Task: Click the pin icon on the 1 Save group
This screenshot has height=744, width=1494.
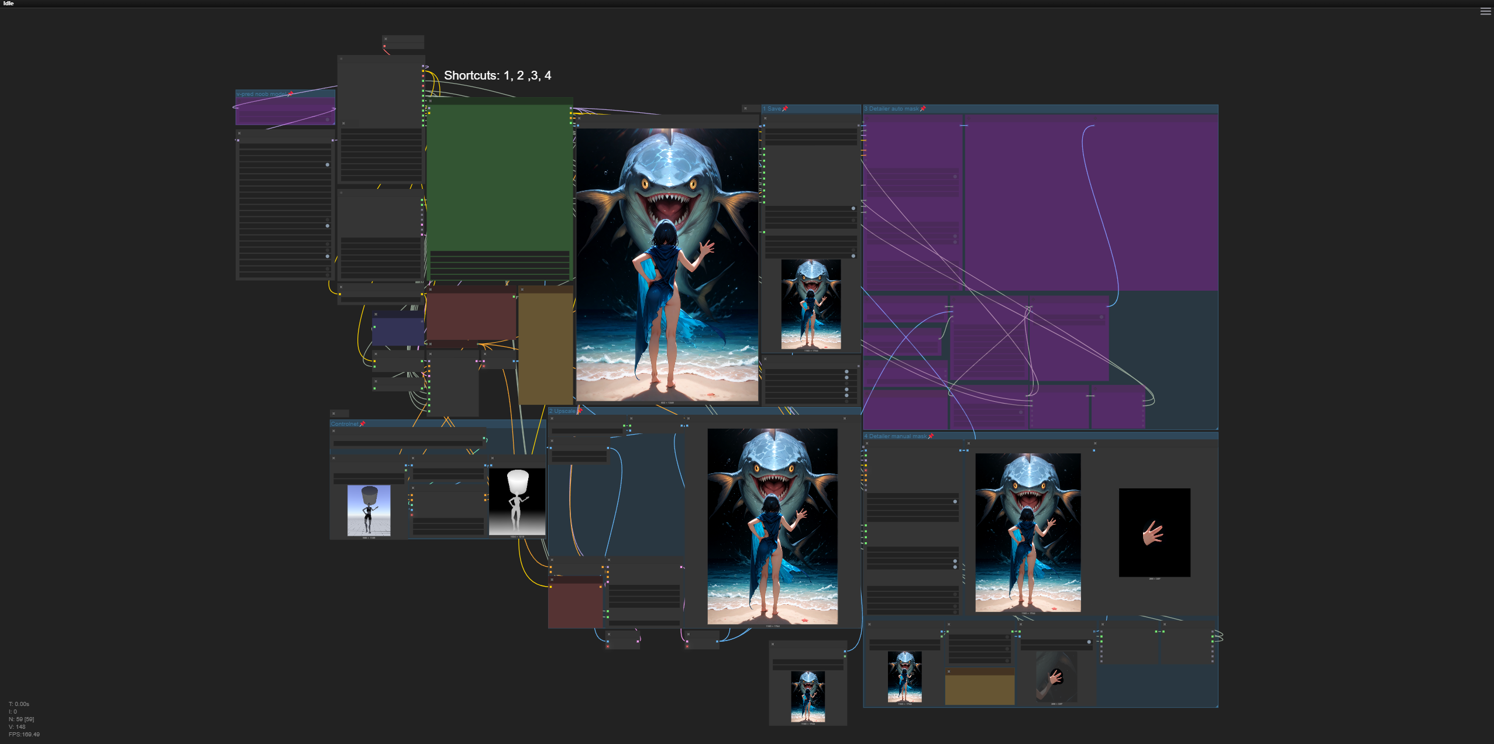Action: 785,109
